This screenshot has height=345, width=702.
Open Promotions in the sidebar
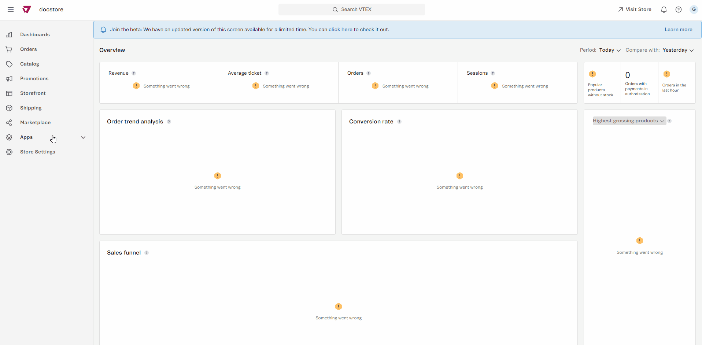pyautogui.click(x=34, y=79)
